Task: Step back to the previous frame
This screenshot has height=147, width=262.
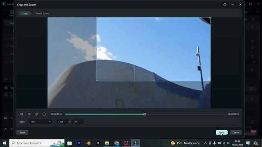Action: tap(22, 114)
